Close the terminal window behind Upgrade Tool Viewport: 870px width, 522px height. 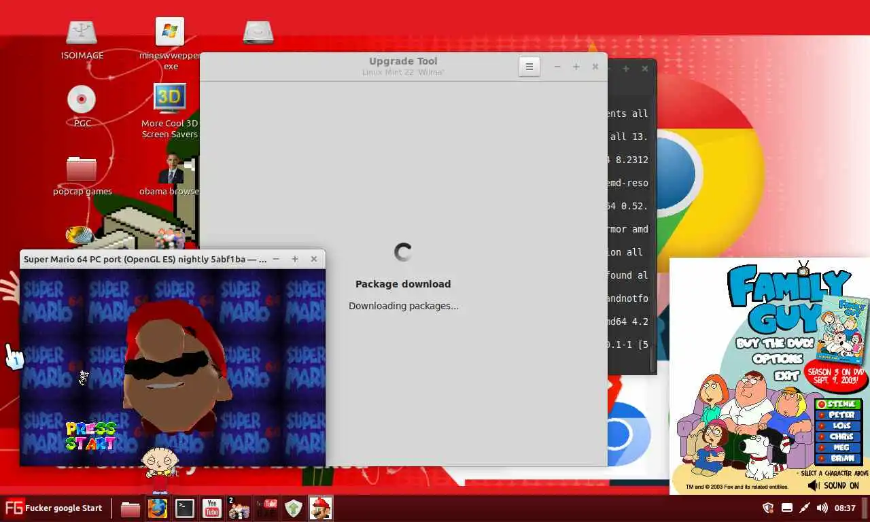click(x=645, y=68)
